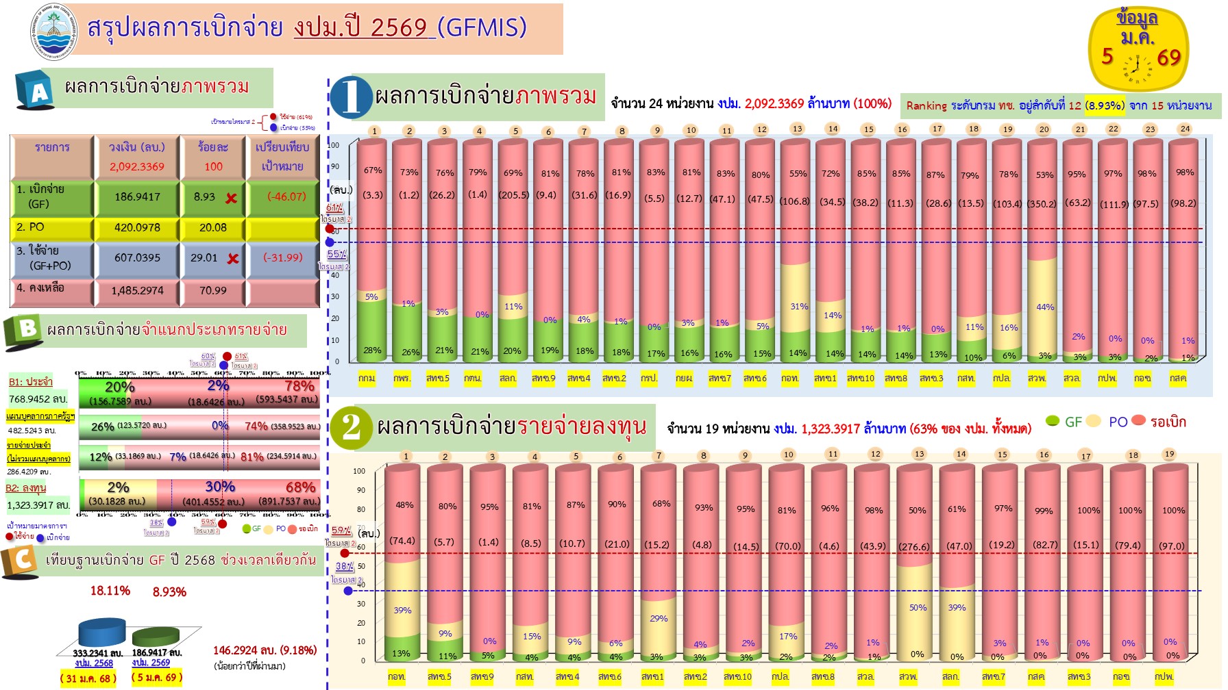
Task: Click the blue circle numbered 1 section badge
Action: tap(351, 97)
